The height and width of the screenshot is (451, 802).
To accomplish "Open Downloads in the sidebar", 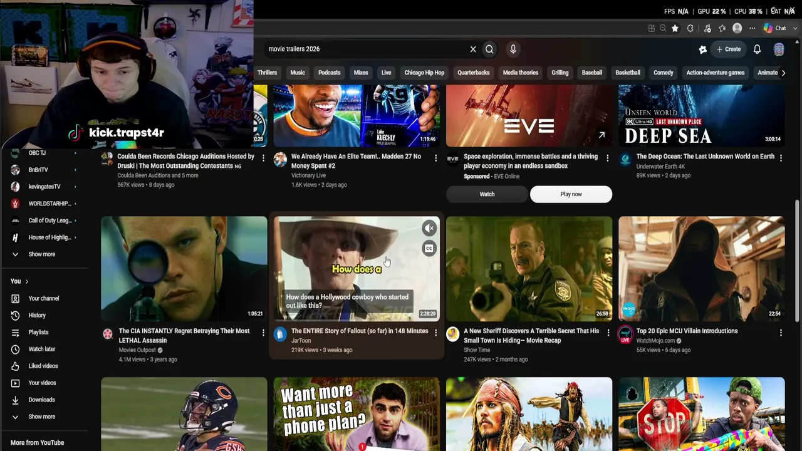I will 41,400.
